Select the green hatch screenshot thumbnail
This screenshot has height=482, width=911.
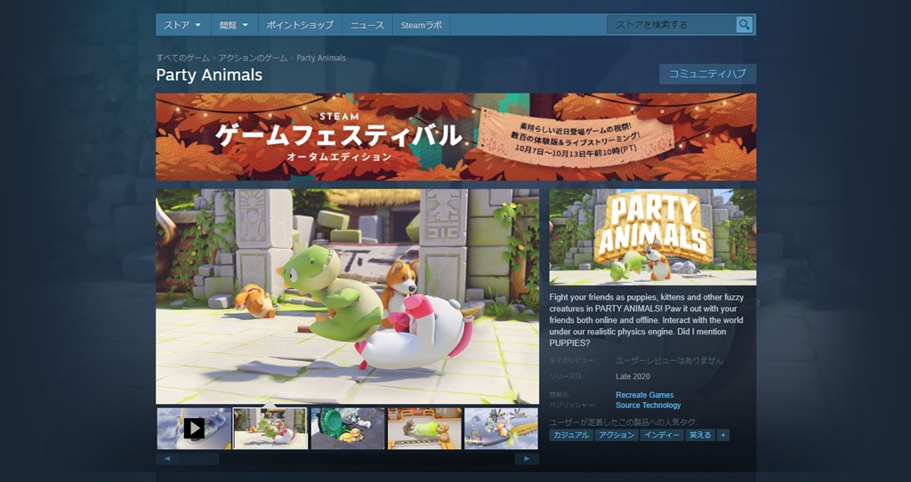tap(348, 429)
